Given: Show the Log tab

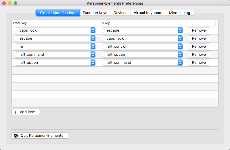Looking at the screenshot, I should click(x=187, y=13).
